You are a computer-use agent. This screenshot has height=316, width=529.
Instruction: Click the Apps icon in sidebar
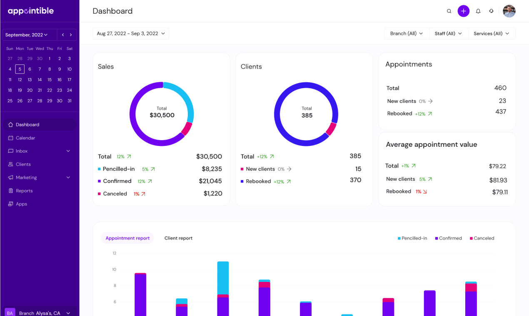click(11, 204)
